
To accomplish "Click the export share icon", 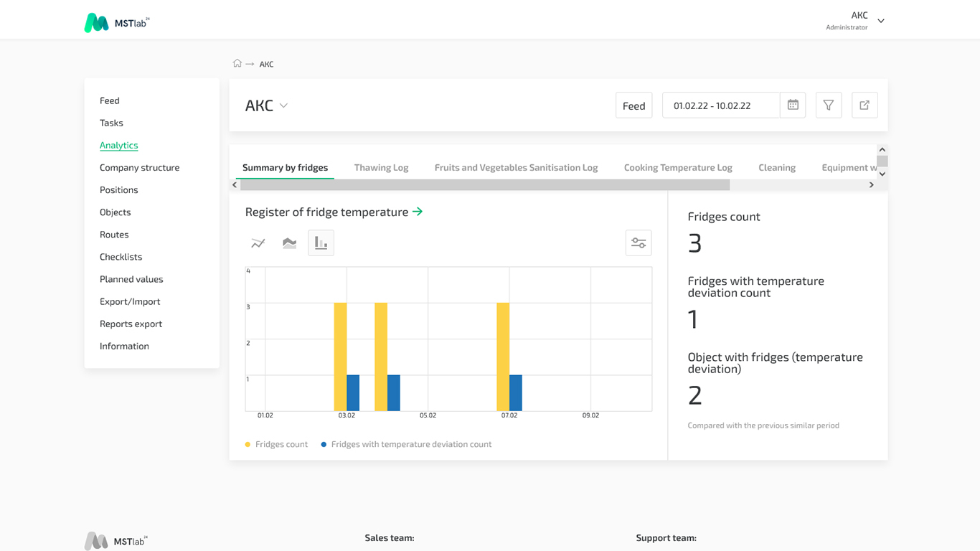I will coord(864,105).
